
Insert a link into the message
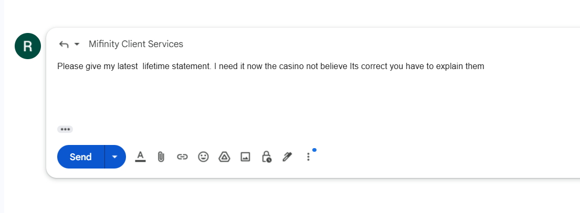[x=182, y=156]
